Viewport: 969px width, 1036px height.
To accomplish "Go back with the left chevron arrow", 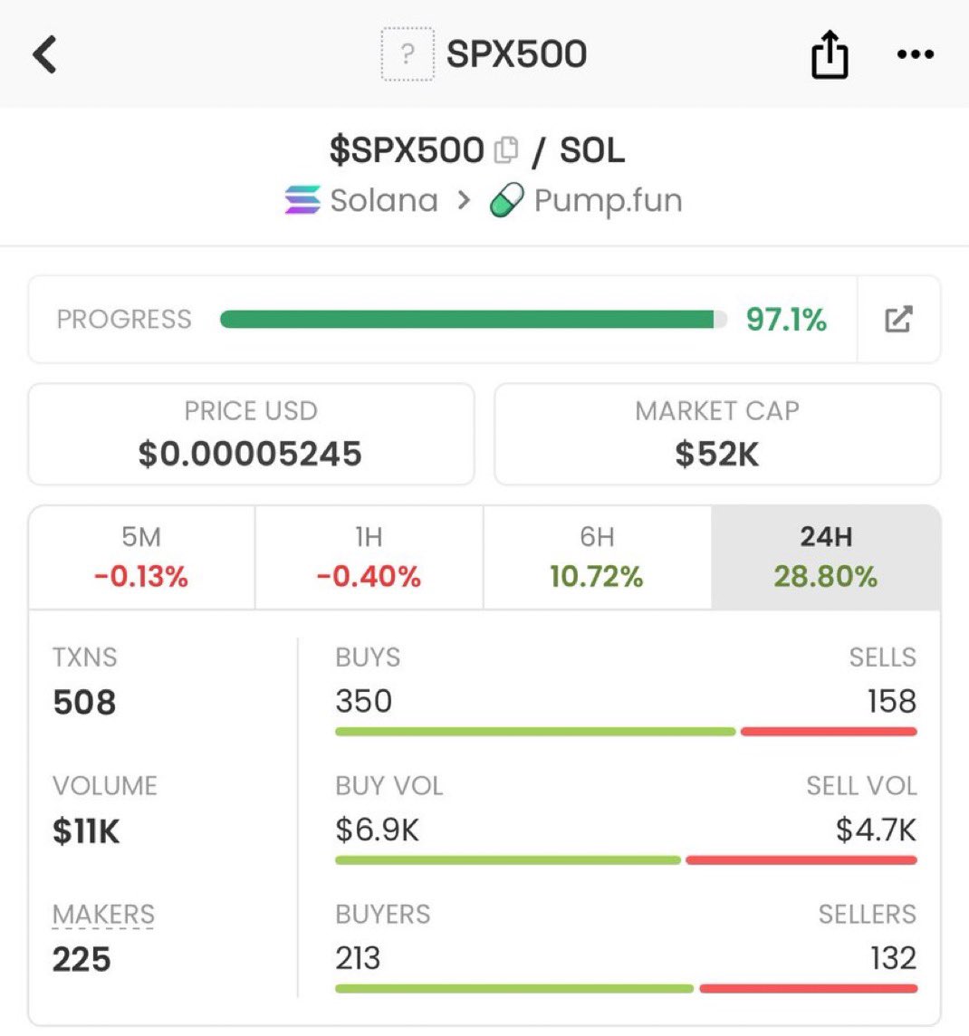I will pos(45,54).
